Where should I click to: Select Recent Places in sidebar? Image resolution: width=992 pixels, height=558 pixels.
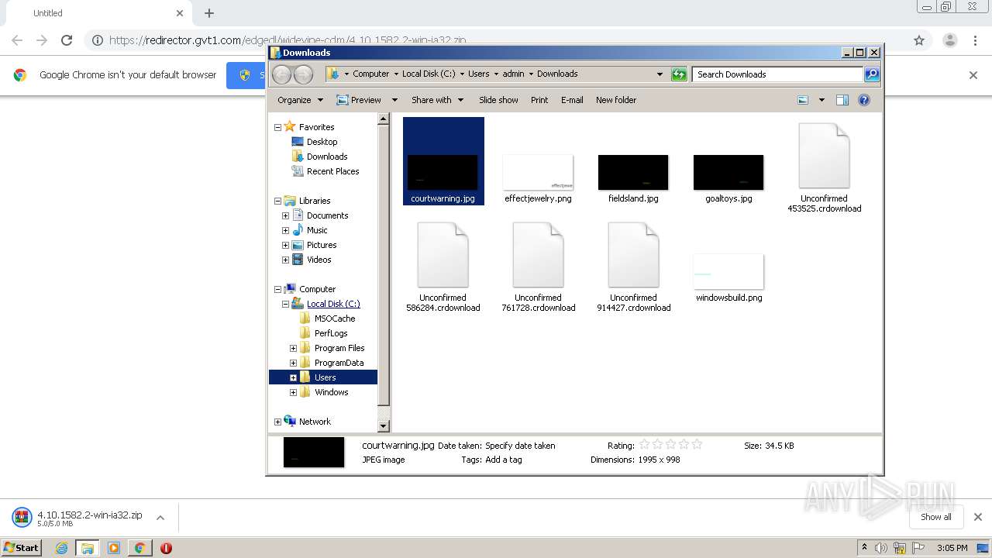[332, 171]
